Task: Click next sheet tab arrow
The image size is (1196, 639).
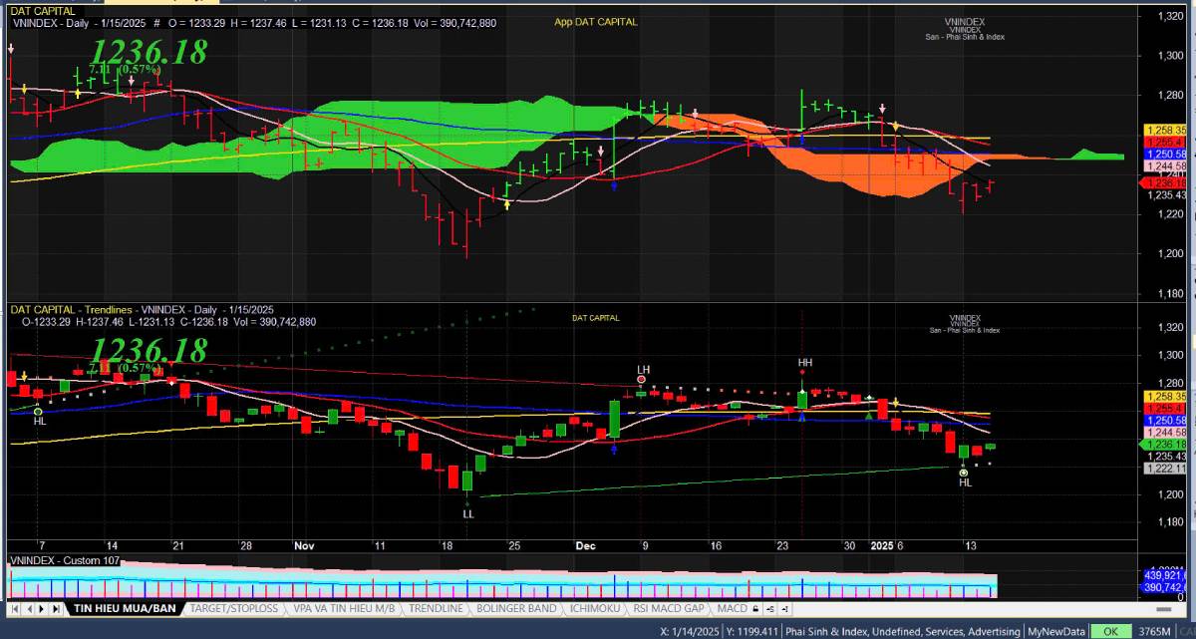Action: tap(42, 607)
